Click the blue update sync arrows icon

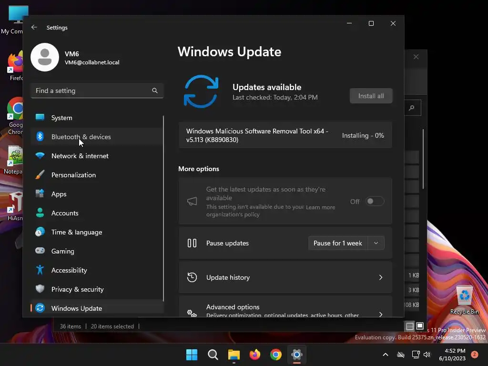tap(201, 91)
